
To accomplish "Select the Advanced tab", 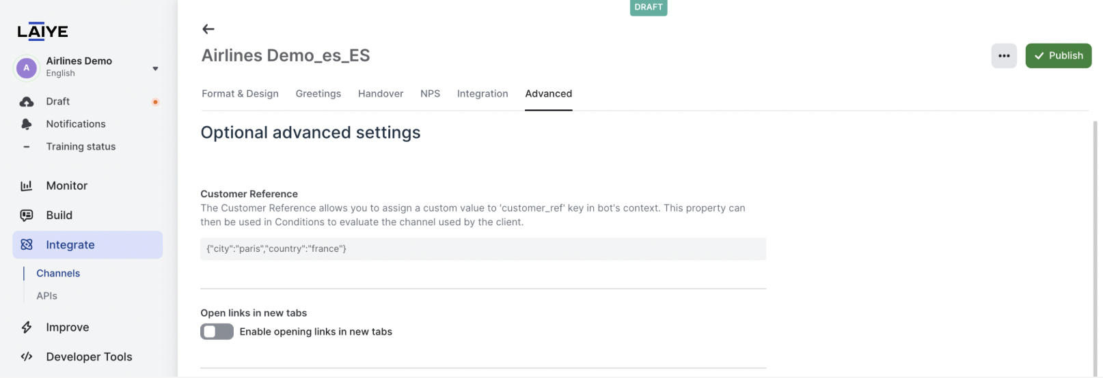I will [548, 93].
